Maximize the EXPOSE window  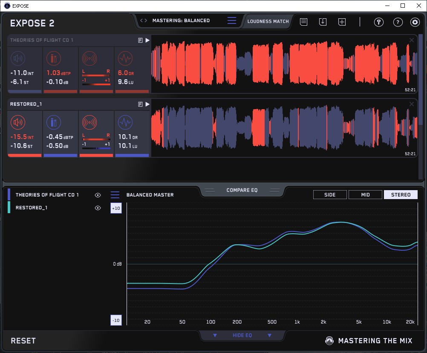point(403,6)
